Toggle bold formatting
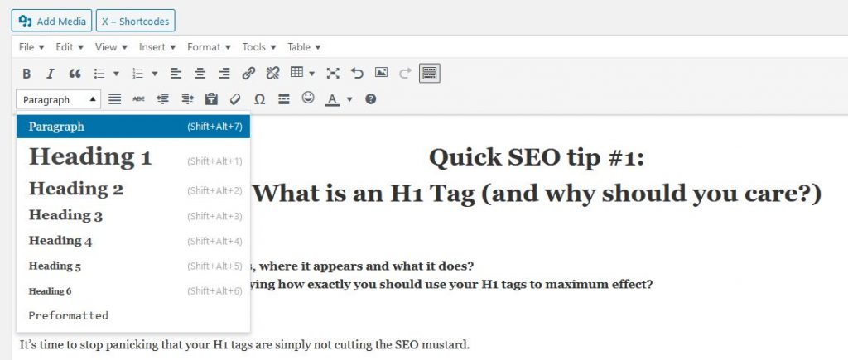848x360 pixels. (x=26, y=74)
